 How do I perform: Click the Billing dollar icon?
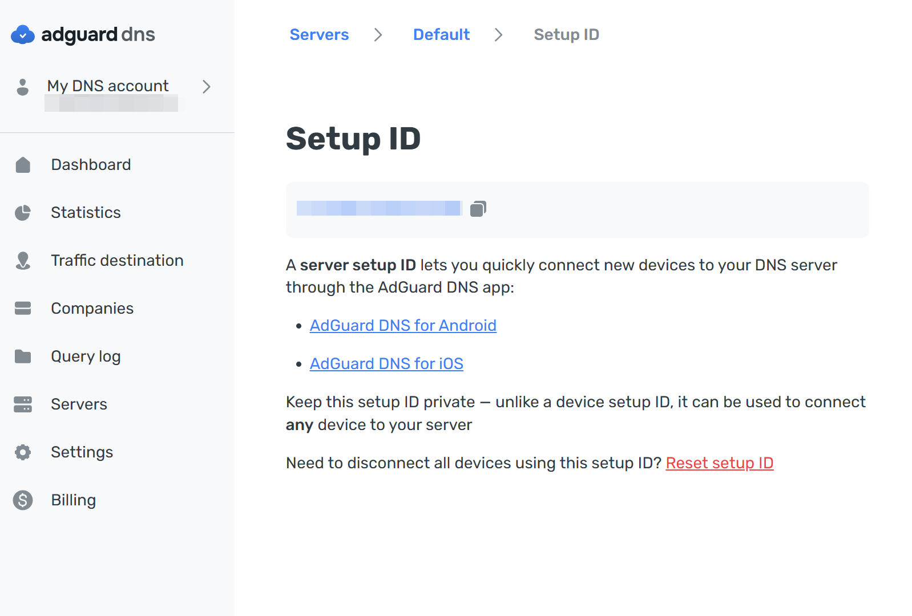23,500
